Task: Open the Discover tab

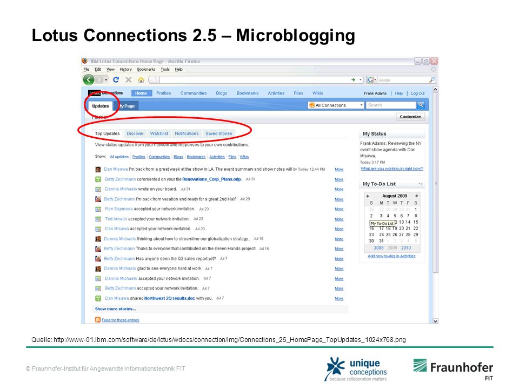Action: [x=135, y=133]
